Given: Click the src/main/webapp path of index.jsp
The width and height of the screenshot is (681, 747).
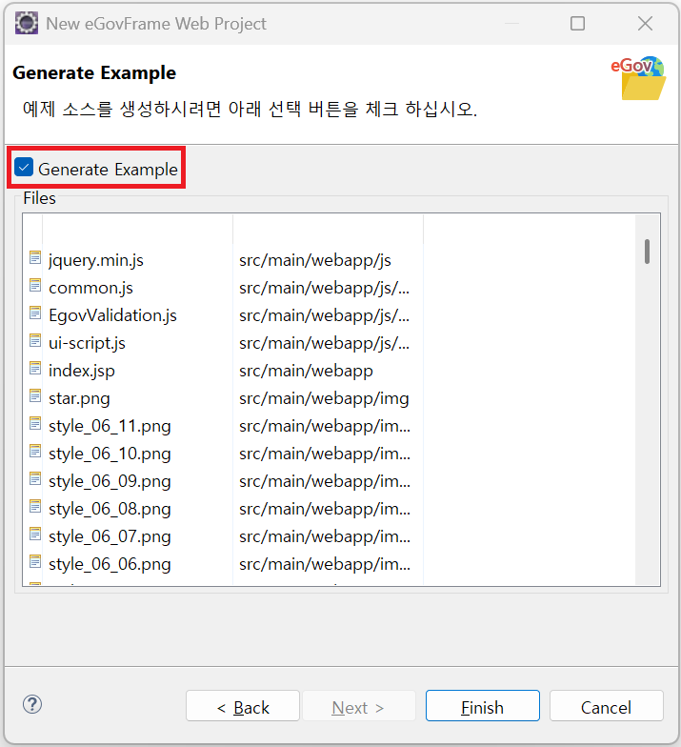Looking at the screenshot, I should [306, 372].
